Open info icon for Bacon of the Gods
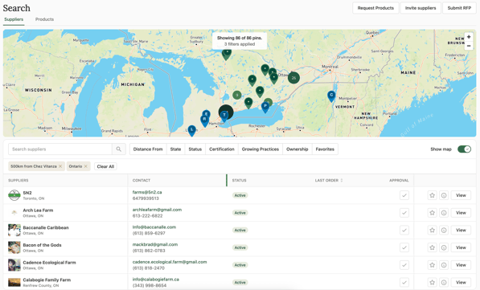This screenshot has width=480, height=290. click(x=444, y=247)
